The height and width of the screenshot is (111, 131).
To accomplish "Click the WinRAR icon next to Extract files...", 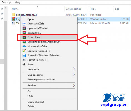I will 24,33.
